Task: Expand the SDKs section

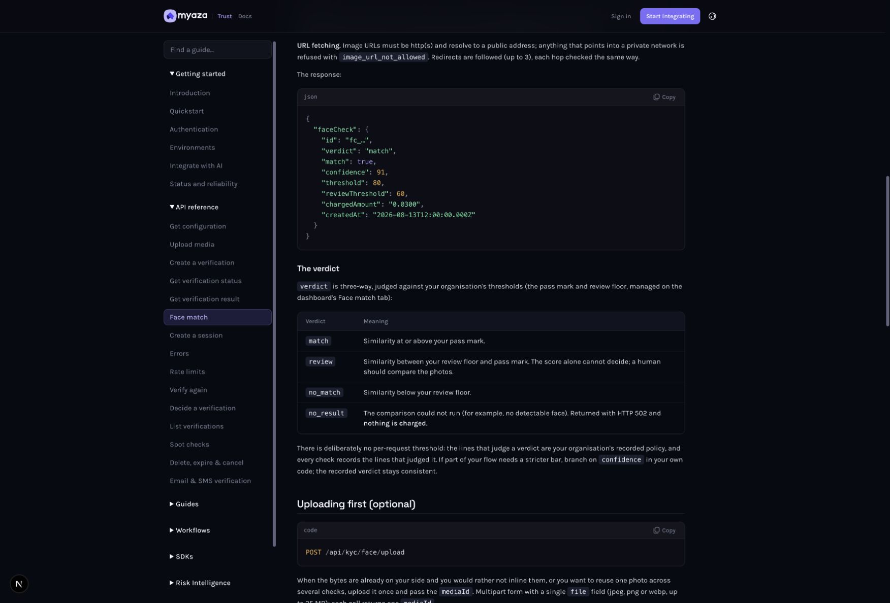Action: coord(181,557)
